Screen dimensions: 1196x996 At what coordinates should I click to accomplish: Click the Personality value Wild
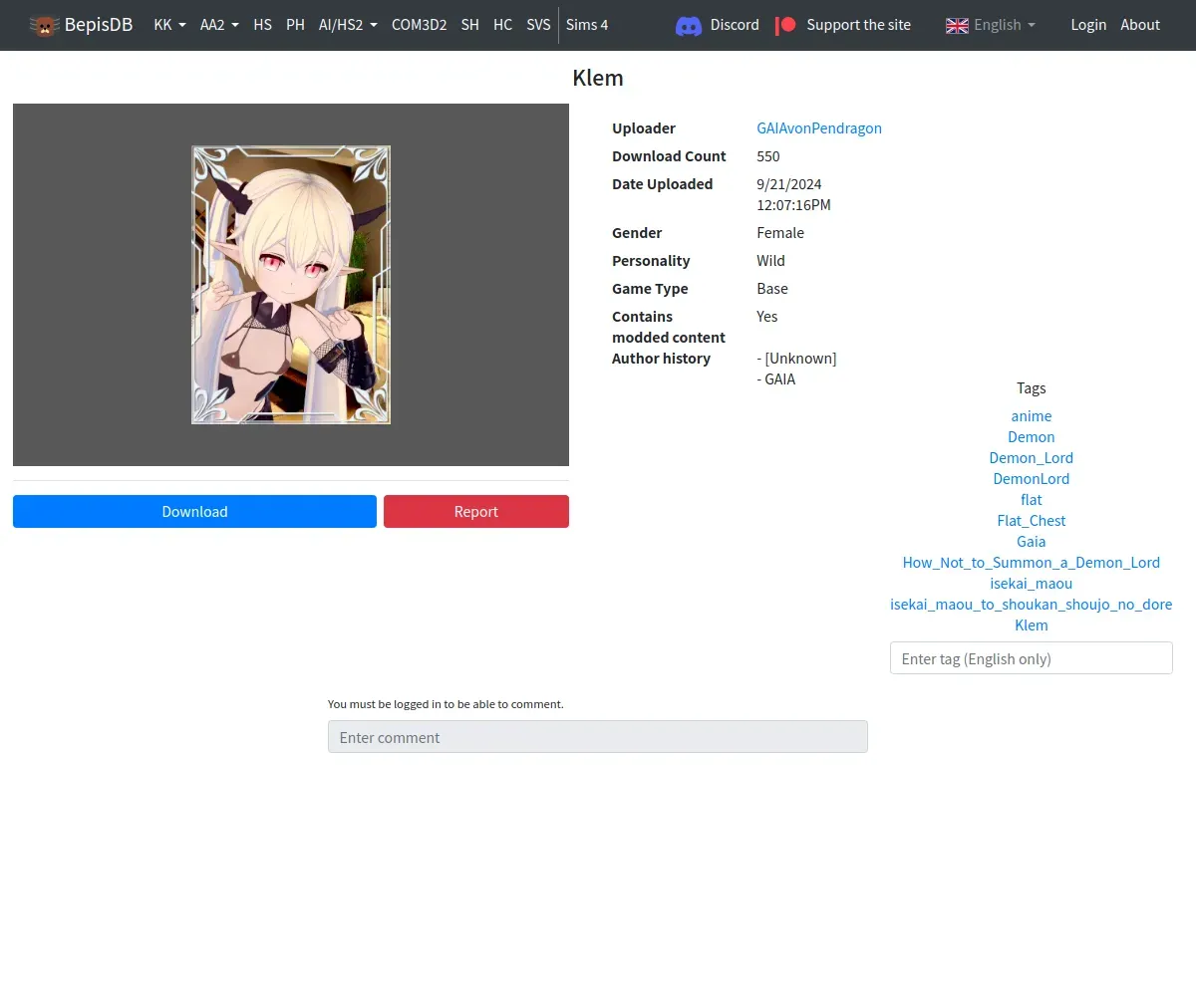(x=771, y=261)
